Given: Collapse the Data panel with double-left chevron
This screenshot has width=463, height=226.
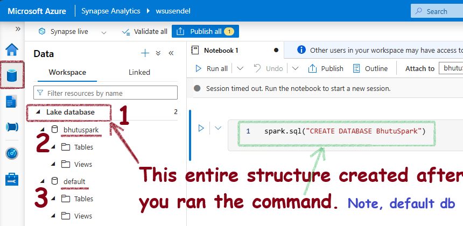Looking at the screenshot, I should click(171, 53).
